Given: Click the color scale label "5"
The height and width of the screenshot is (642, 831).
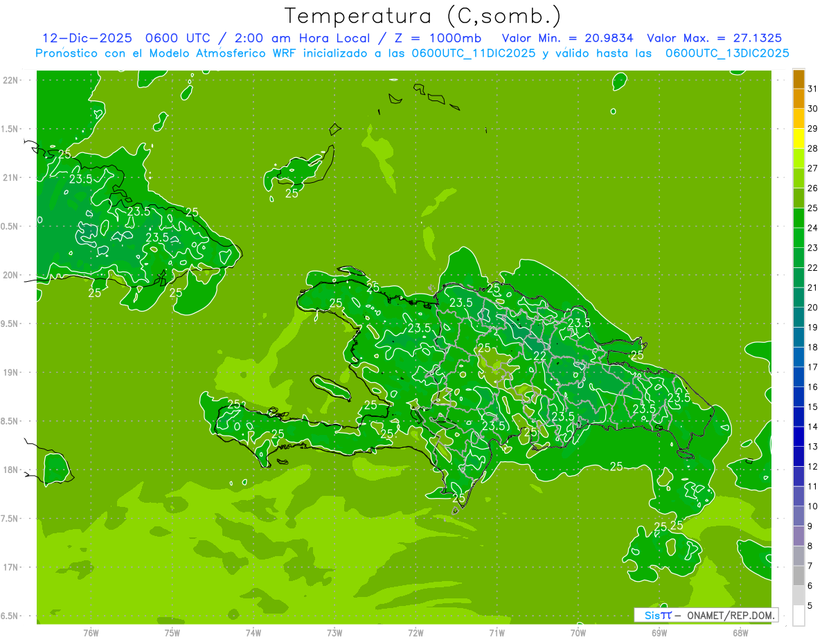Looking at the screenshot, I should (810, 606).
